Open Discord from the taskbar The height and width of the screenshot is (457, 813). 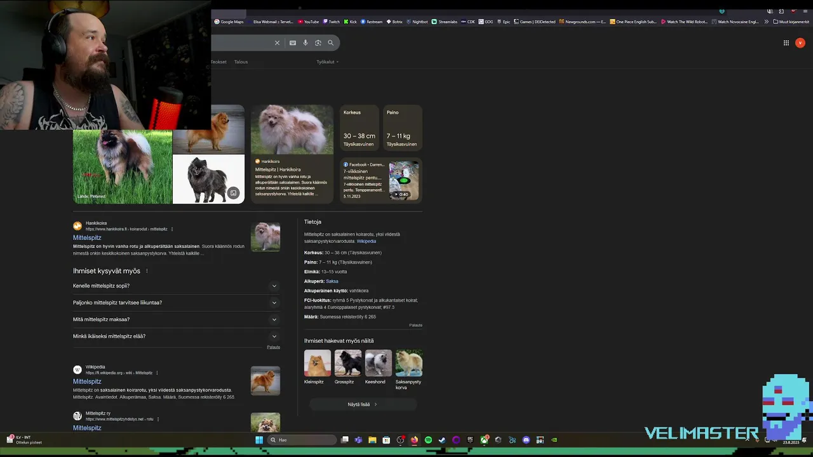[x=526, y=440]
